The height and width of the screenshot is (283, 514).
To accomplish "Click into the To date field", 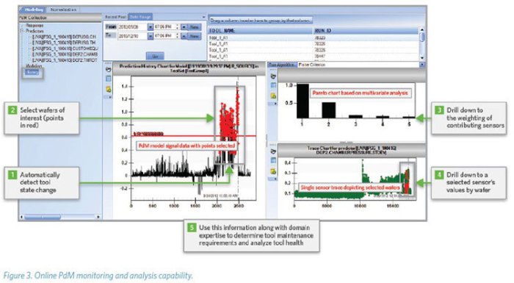I will point(132,36).
